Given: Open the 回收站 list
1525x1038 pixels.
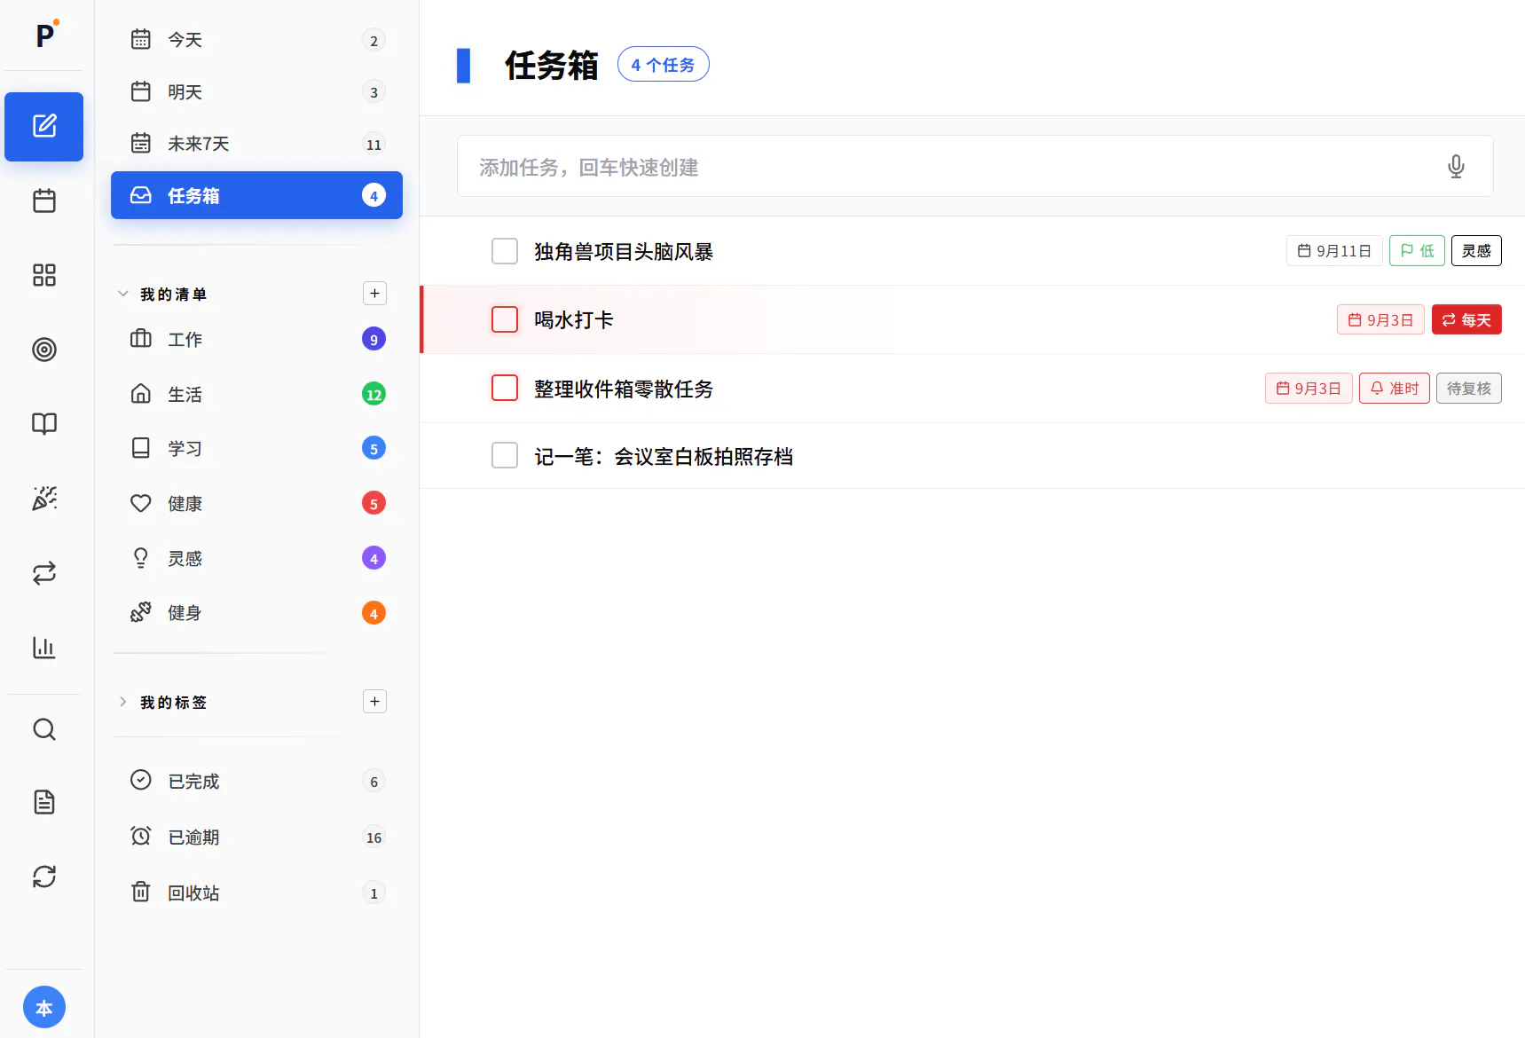Looking at the screenshot, I should (x=257, y=893).
